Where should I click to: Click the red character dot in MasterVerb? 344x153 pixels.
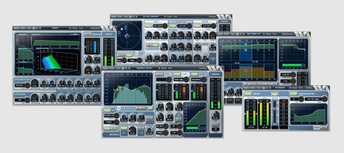tap(26, 41)
